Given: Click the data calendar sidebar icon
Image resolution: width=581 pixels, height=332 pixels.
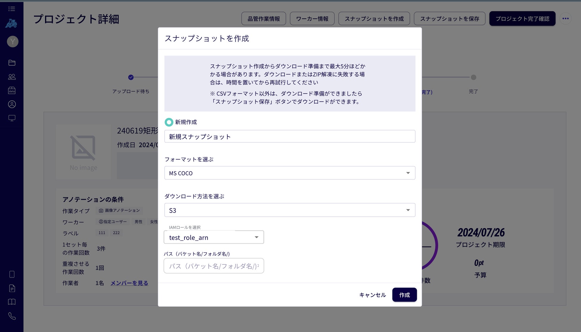Looking at the screenshot, I should tap(12, 91).
